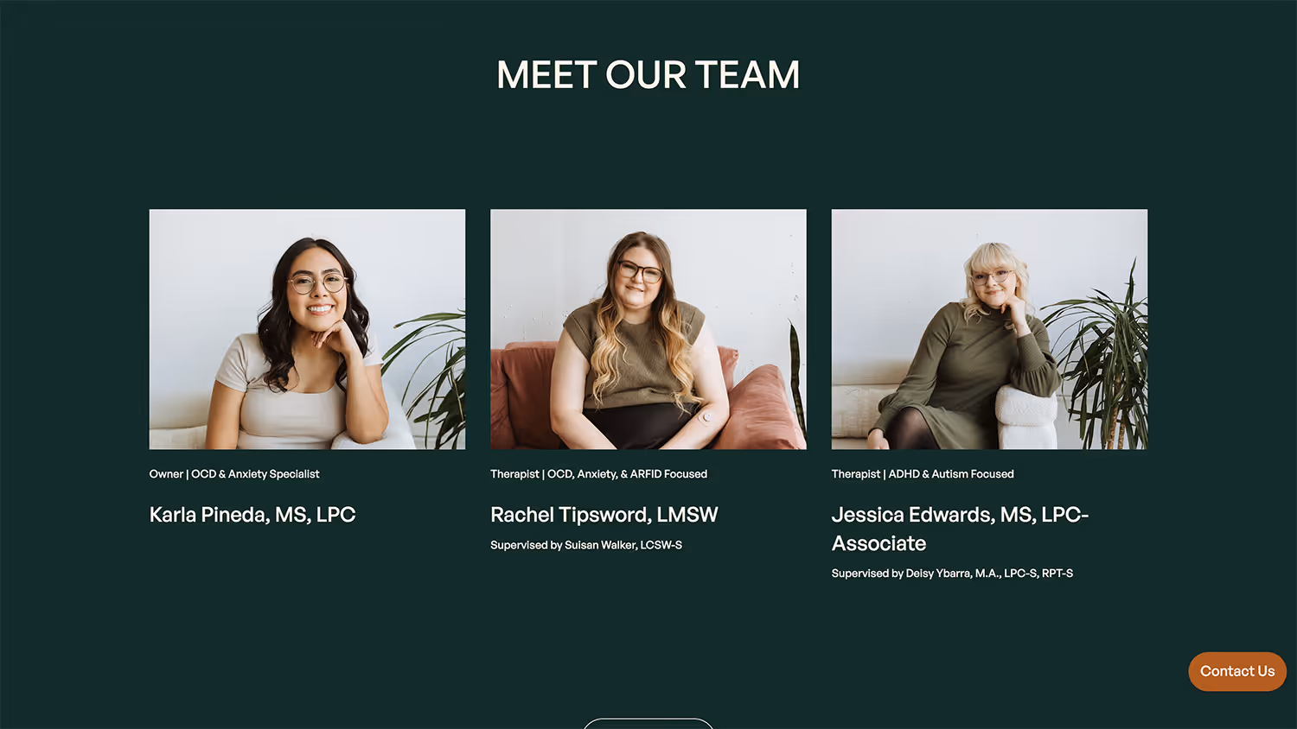Click the orange Contact Us button
Viewport: 1297px width, 729px height.
pos(1237,671)
